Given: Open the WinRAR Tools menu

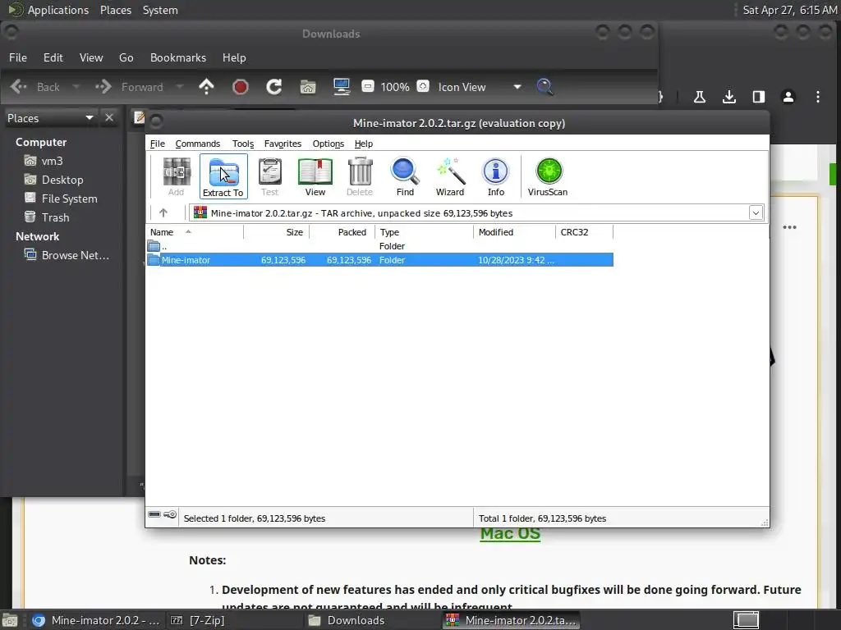Looking at the screenshot, I should [243, 144].
